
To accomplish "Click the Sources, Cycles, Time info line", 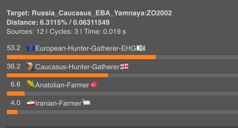I will point(66,32).
